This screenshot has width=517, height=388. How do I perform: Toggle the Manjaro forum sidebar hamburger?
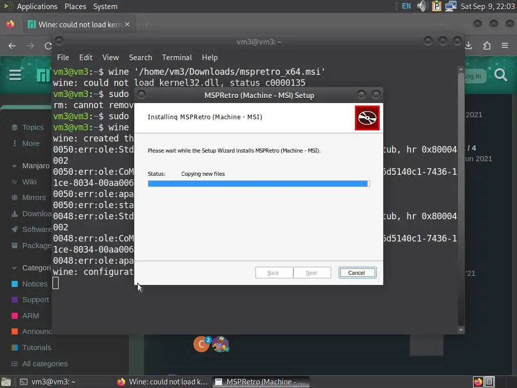coord(15,75)
